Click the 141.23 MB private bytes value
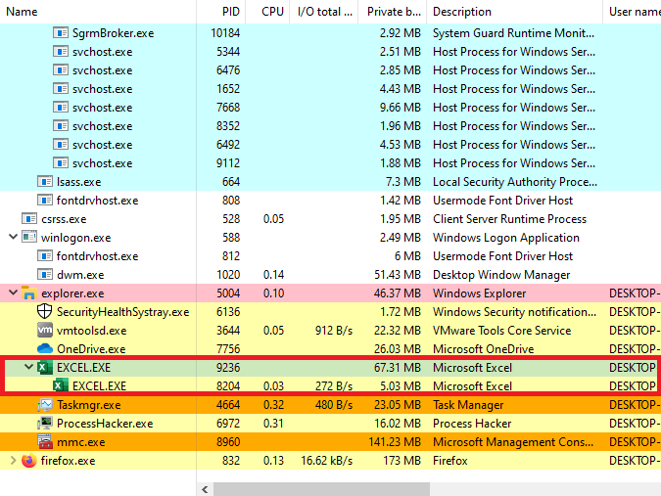The image size is (661, 496). pos(395,441)
